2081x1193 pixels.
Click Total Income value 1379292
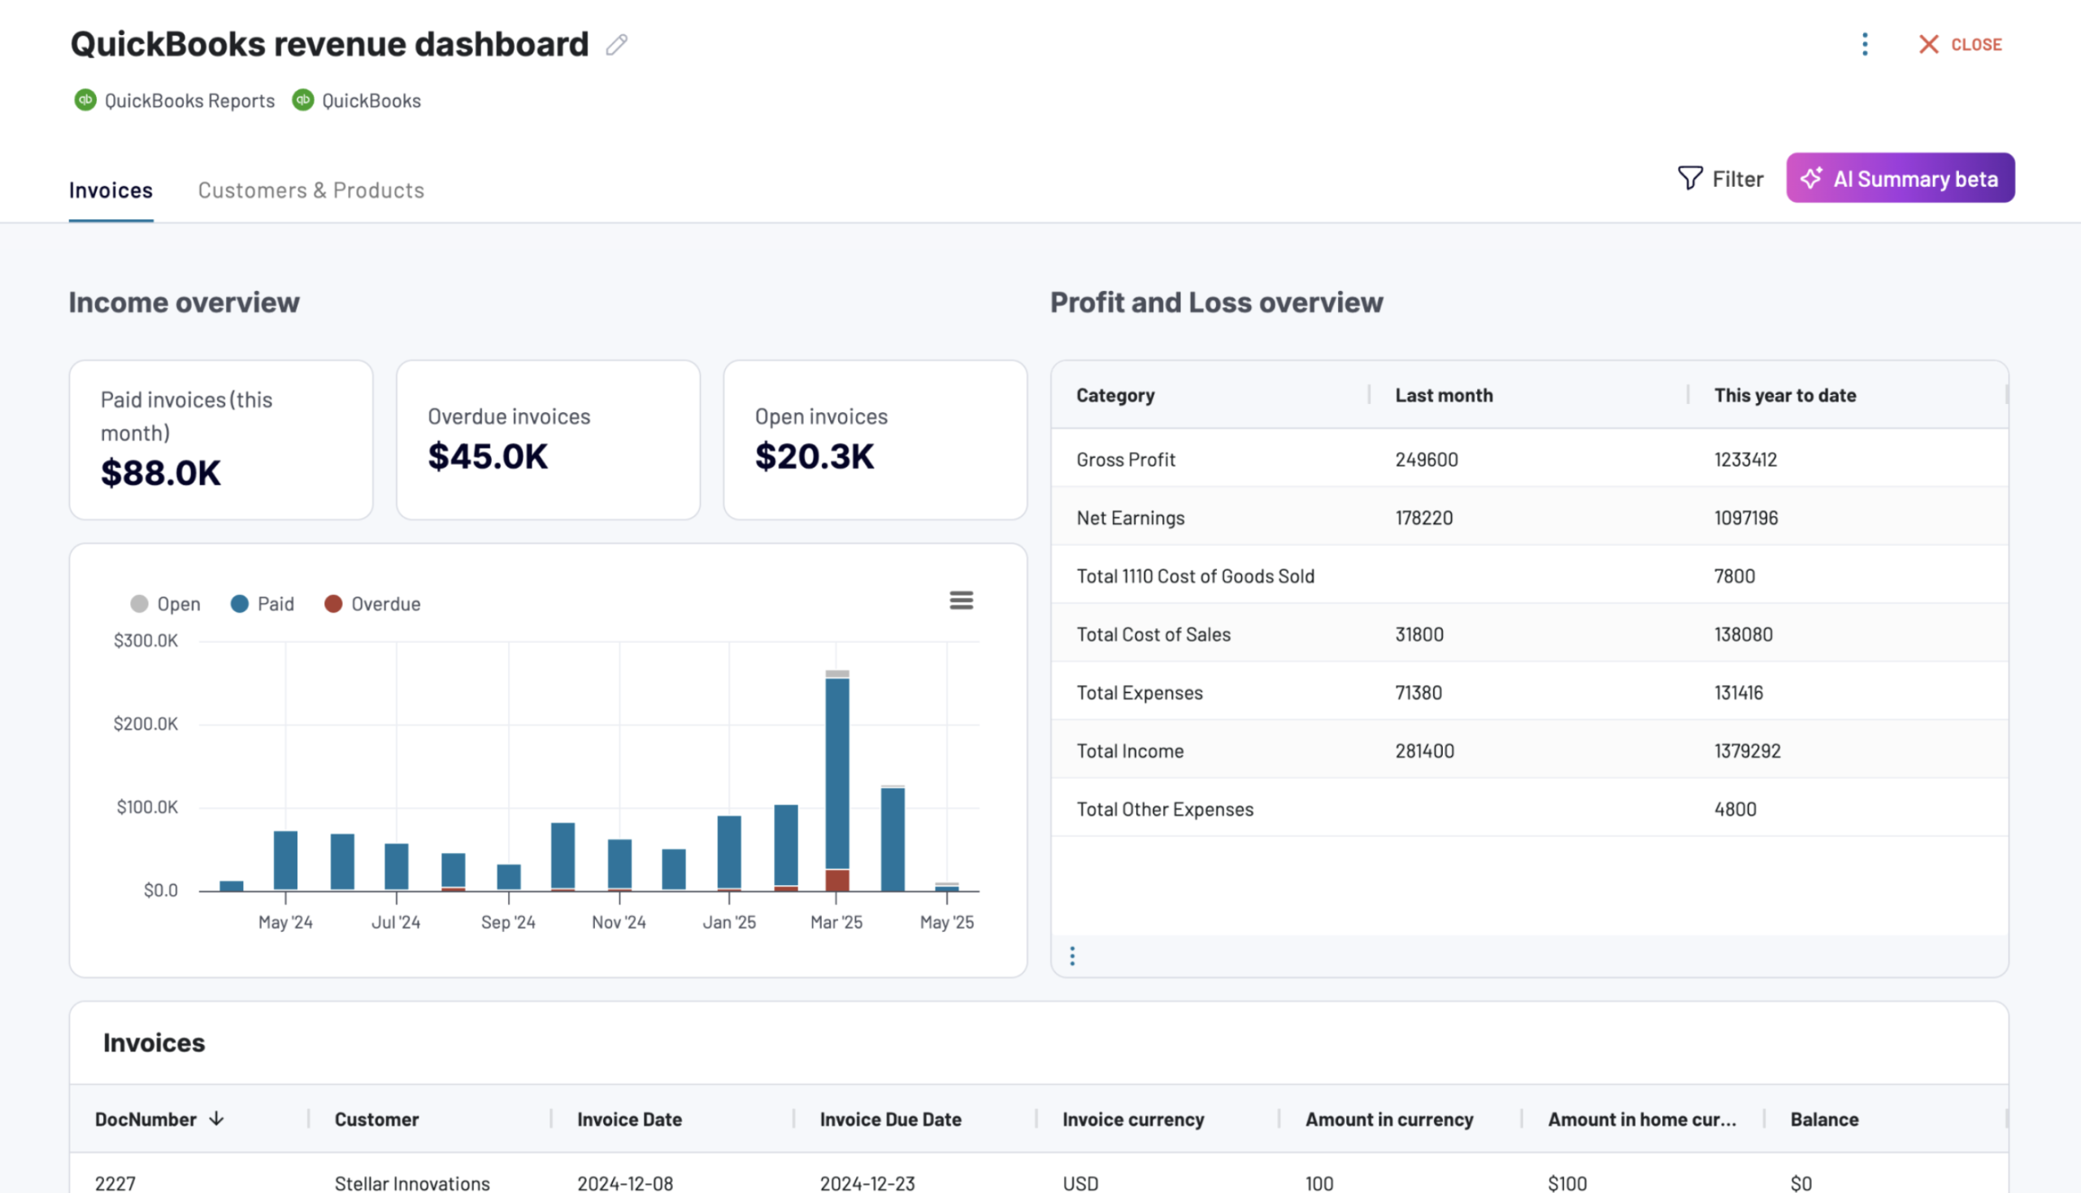[x=1748, y=751]
